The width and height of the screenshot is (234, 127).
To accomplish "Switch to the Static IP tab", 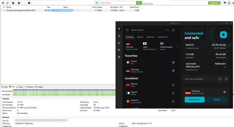I will tap(140, 37).
